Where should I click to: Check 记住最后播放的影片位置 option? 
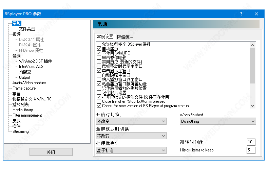(x=99, y=88)
